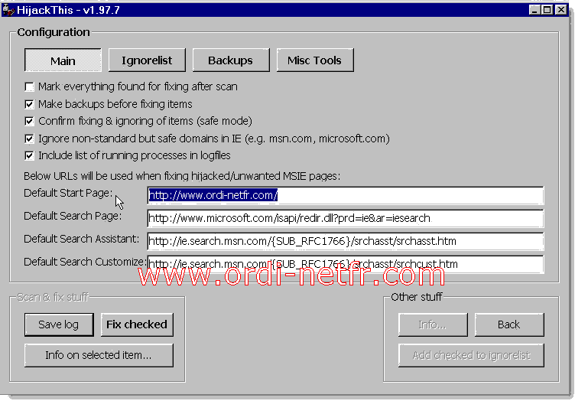Toggle Include list of running processes checkbox
Image resolution: width=575 pixels, height=401 pixels.
coord(29,155)
